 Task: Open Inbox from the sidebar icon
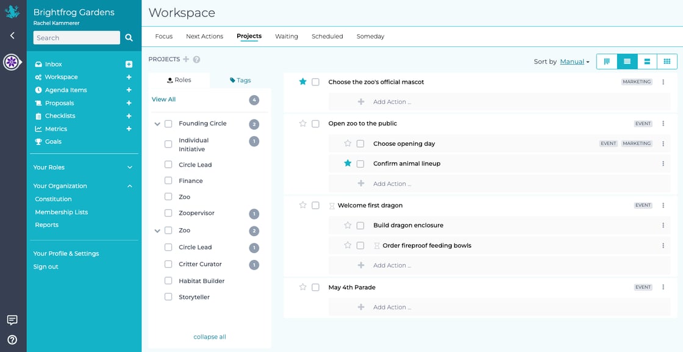38,63
